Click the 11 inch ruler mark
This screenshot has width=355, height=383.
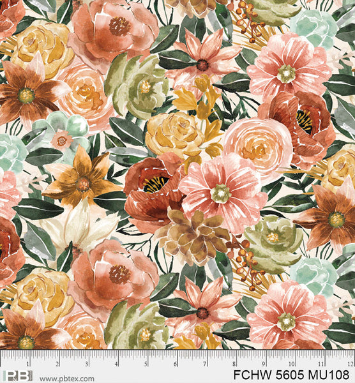pos(321,364)
